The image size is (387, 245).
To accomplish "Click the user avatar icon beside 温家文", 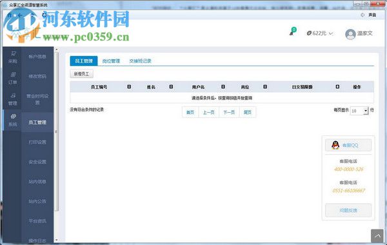I will [x=350, y=34].
